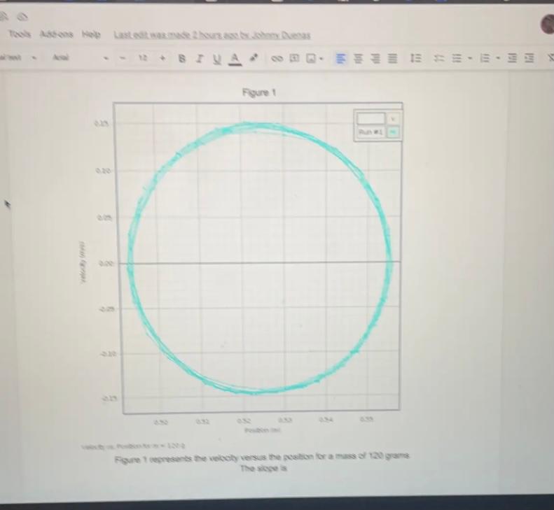Click the small chart subtitle for m = 120 g
The height and width of the screenshot is (510, 554).
coord(134,446)
